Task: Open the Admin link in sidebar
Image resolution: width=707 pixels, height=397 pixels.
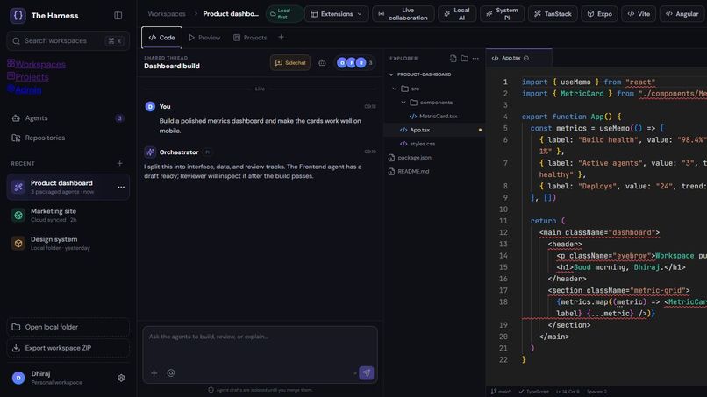Action: pos(25,89)
